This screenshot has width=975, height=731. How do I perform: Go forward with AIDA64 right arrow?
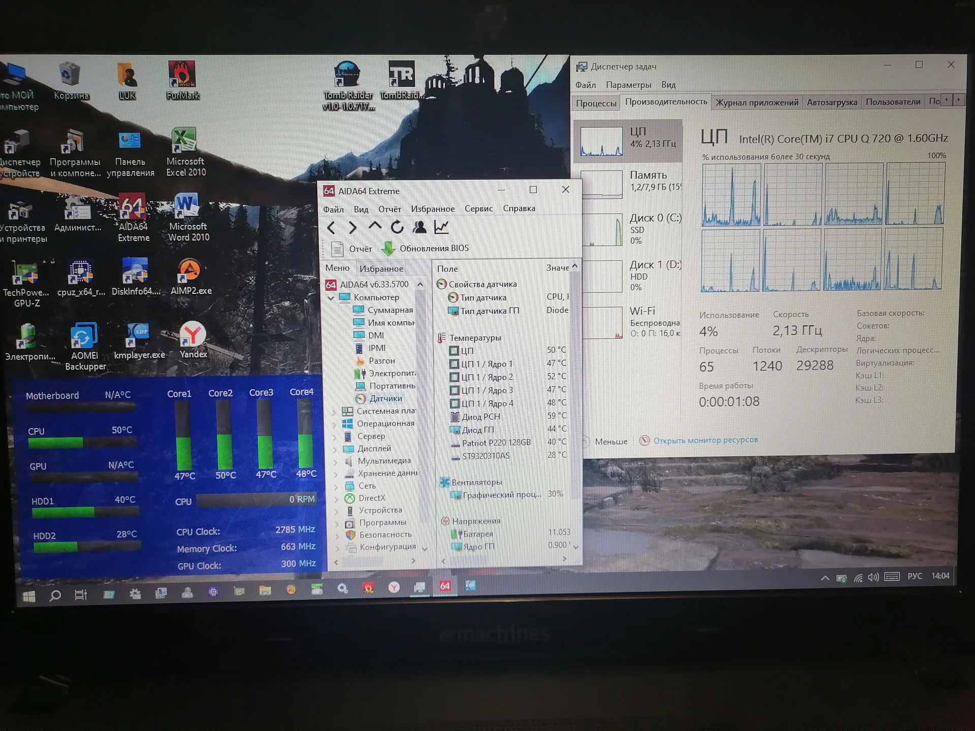click(352, 228)
